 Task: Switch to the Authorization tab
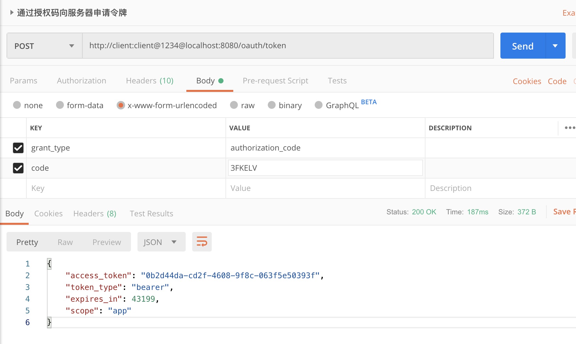point(81,80)
